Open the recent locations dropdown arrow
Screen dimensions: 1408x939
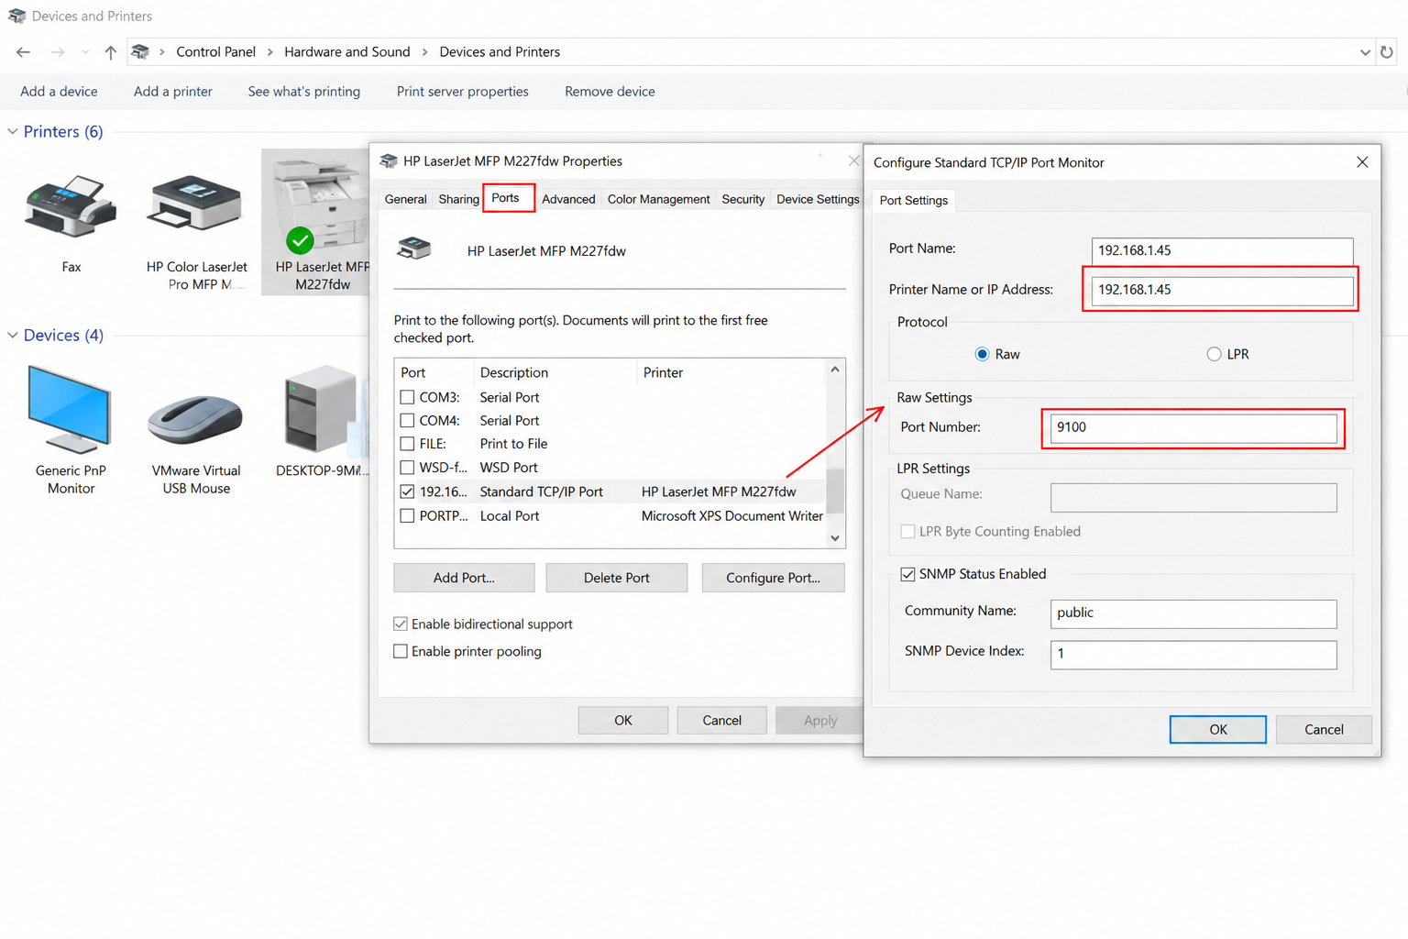pos(85,52)
